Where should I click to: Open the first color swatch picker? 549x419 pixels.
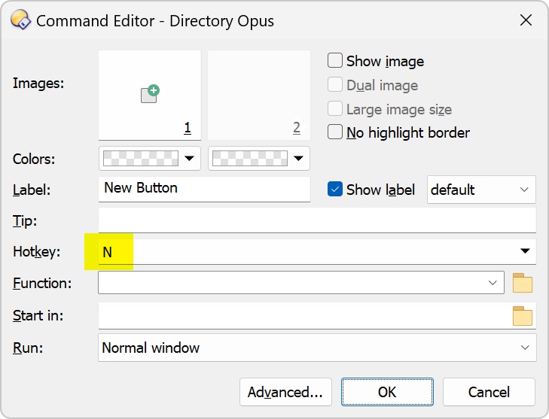pyautogui.click(x=150, y=159)
